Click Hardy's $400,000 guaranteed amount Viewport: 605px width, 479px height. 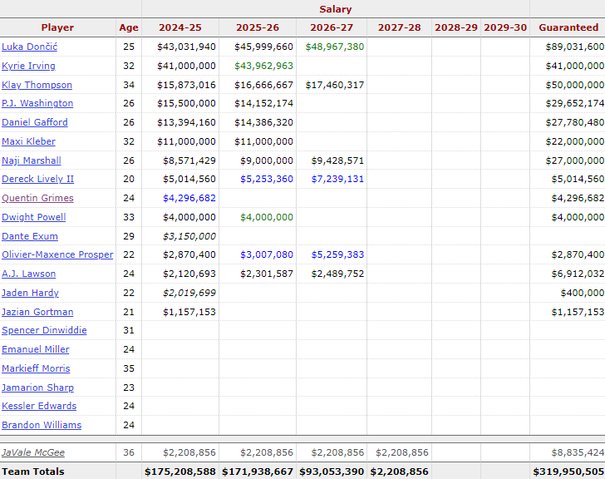click(x=583, y=293)
